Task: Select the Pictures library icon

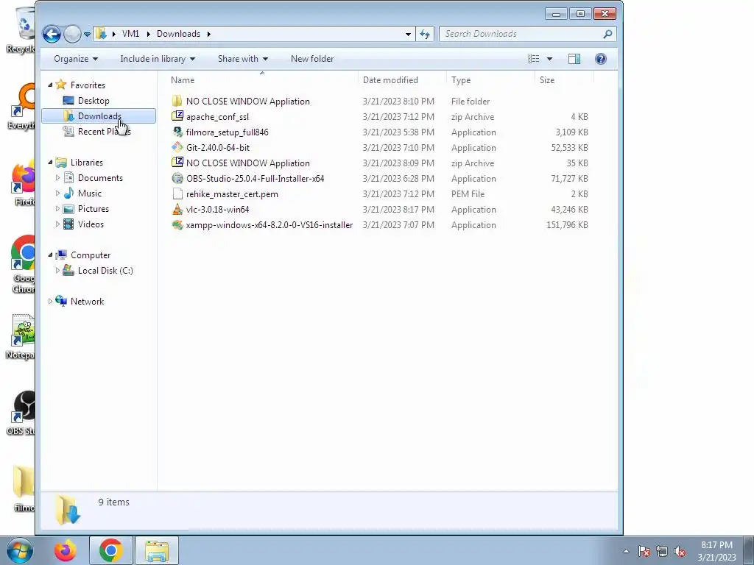Action: [x=68, y=208]
